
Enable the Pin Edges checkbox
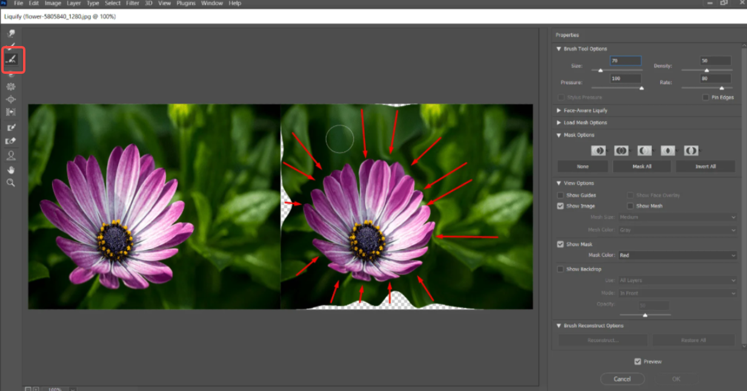(705, 97)
